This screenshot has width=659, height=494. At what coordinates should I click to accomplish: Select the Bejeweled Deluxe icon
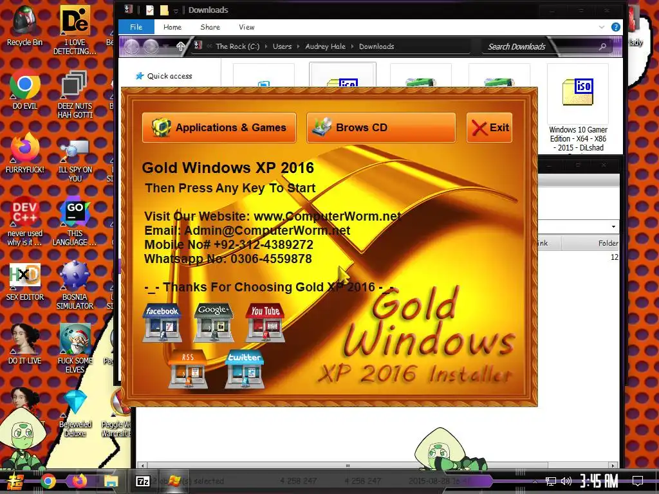(75, 414)
